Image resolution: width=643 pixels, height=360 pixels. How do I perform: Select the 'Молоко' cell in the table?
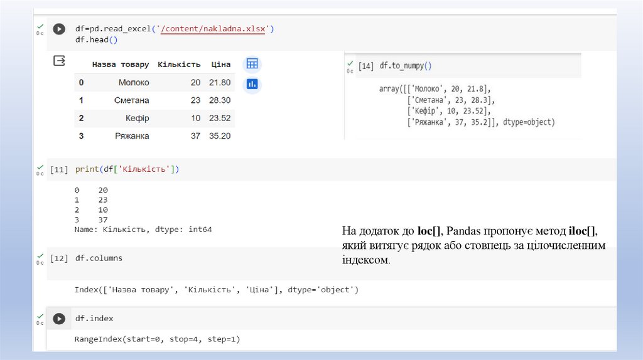pyautogui.click(x=133, y=83)
